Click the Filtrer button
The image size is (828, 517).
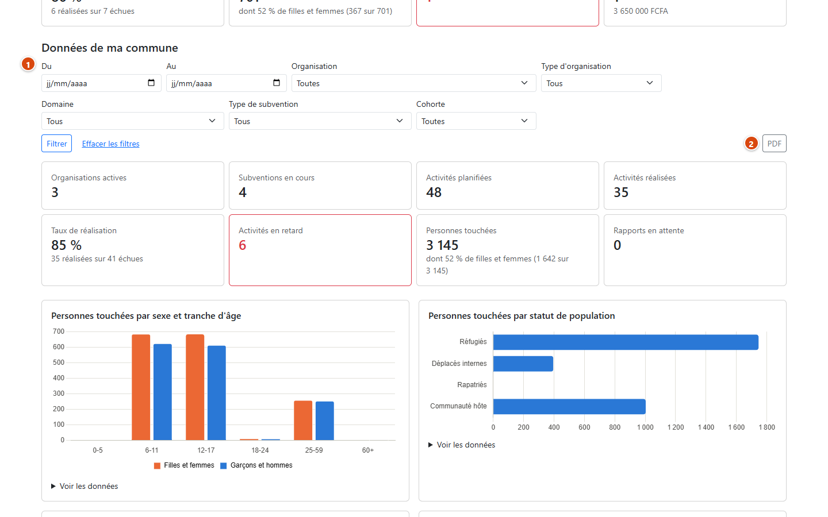click(57, 144)
